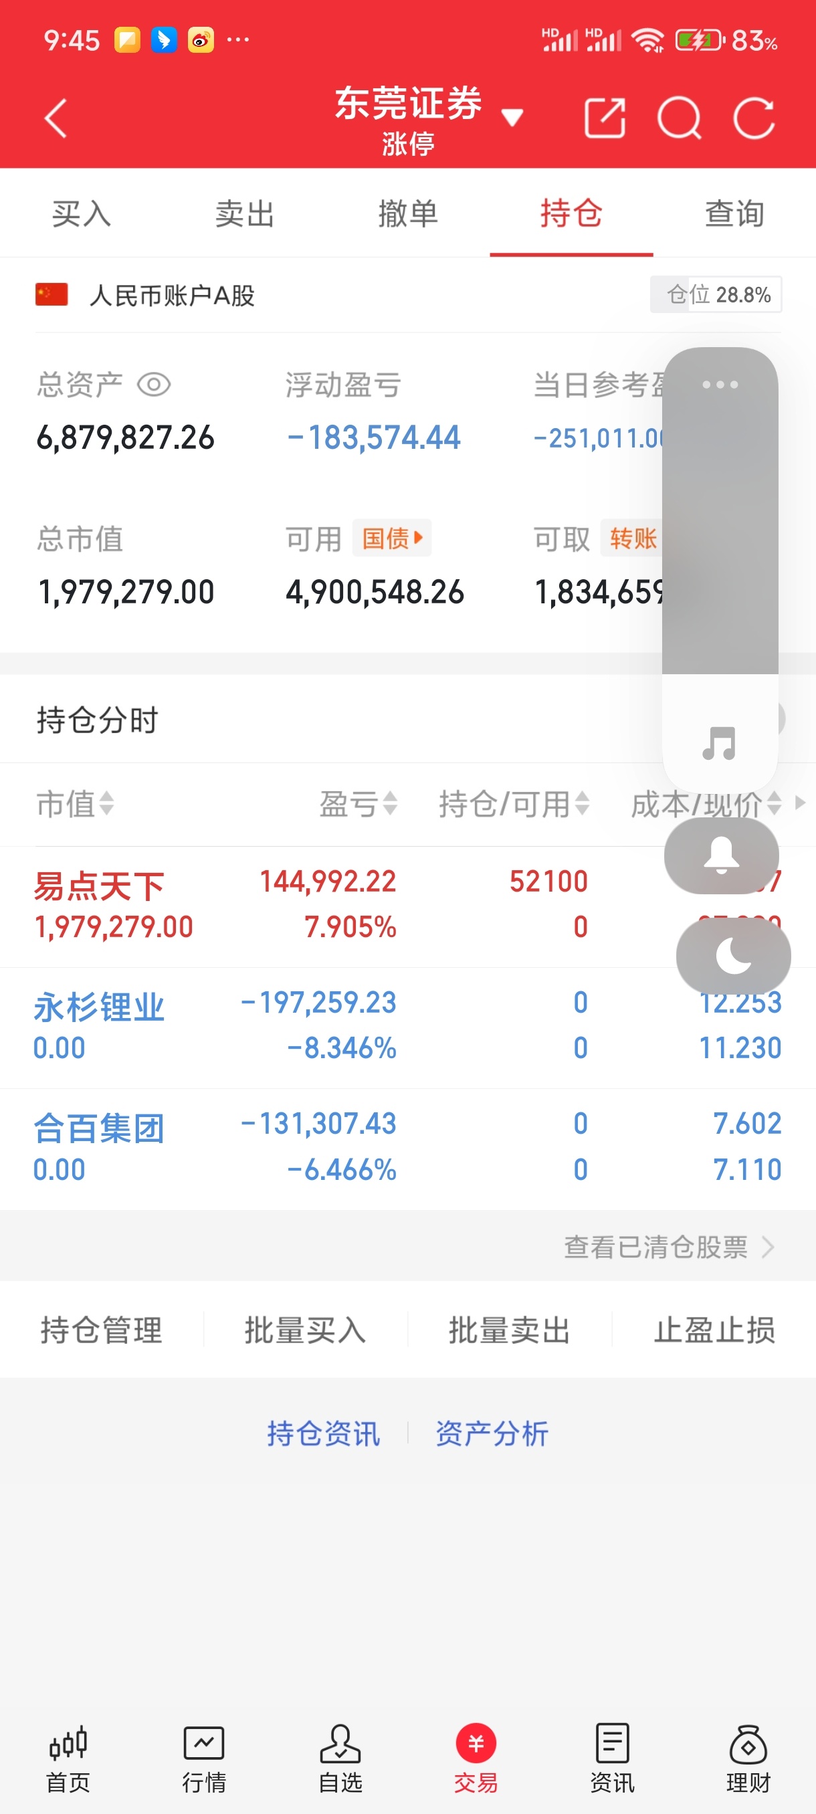Tap the 可用 value 4,900,548.26
816x1814 pixels.
tap(375, 591)
